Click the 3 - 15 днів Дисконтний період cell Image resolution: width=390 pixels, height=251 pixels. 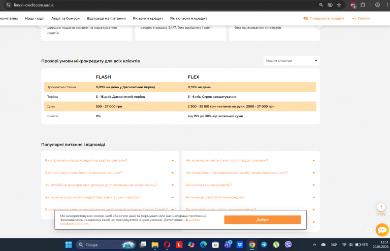click(120, 96)
